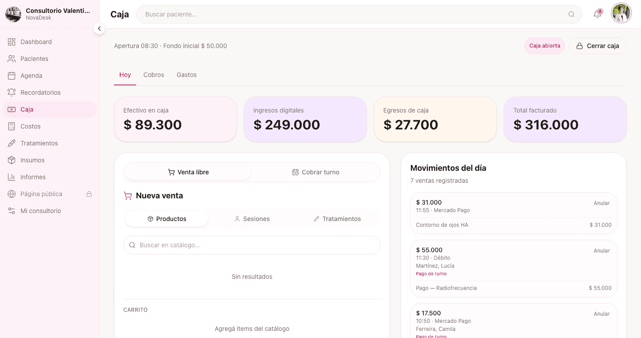
Task: Click Pago de turno under Martínez, Lucía
Action: 431,274
